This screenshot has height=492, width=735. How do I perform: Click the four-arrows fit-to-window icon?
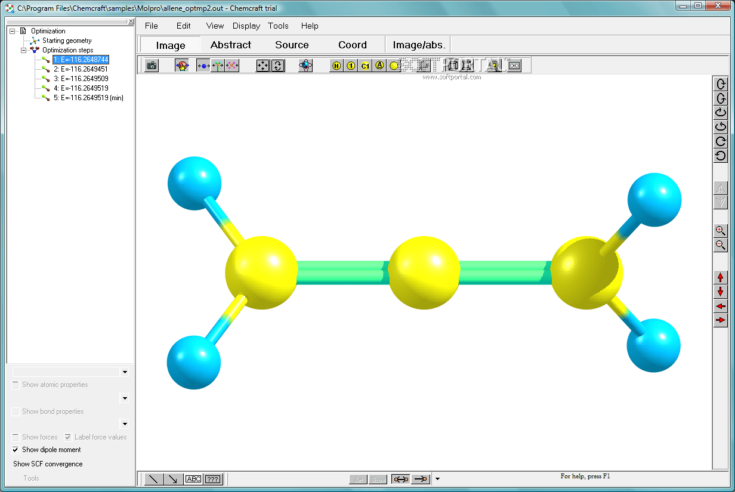click(263, 66)
